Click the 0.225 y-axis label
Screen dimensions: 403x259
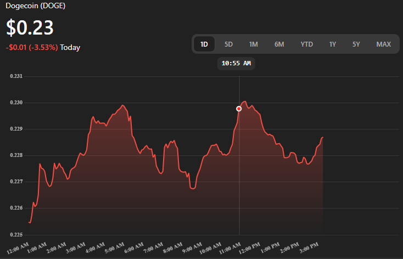pyautogui.click(x=16, y=234)
